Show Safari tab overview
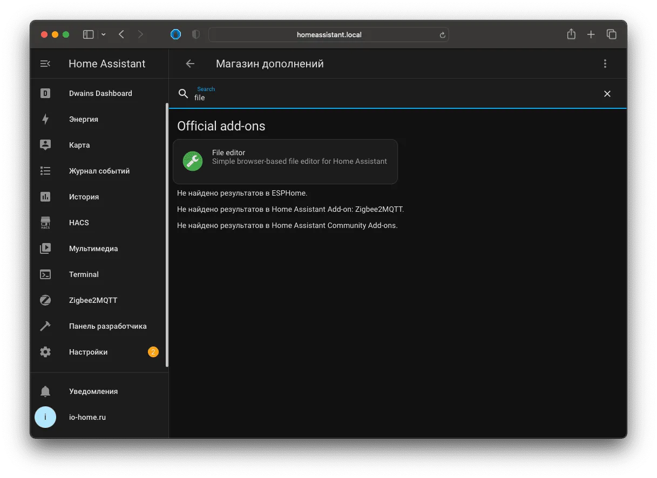The image size is (657, 478). (612, 34)
